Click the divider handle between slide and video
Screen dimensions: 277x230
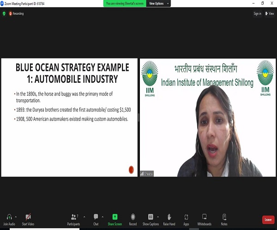[138, 117]
